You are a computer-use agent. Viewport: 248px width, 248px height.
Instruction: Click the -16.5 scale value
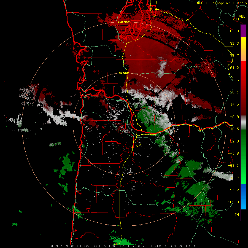pos(233,129)
